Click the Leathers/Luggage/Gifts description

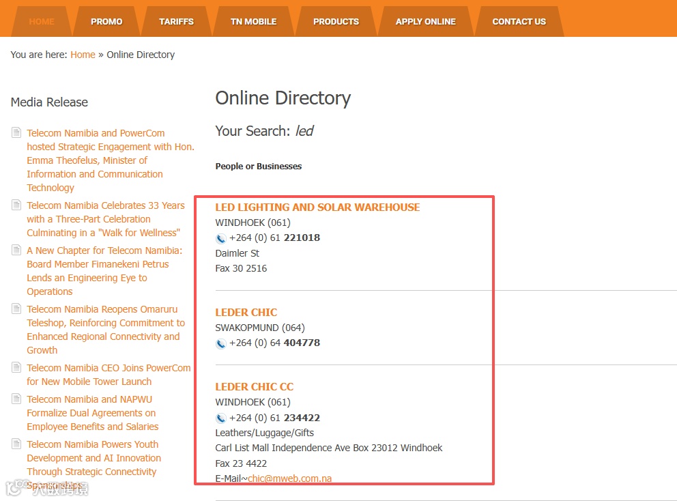pyautogui.click(x=265, y=433)
